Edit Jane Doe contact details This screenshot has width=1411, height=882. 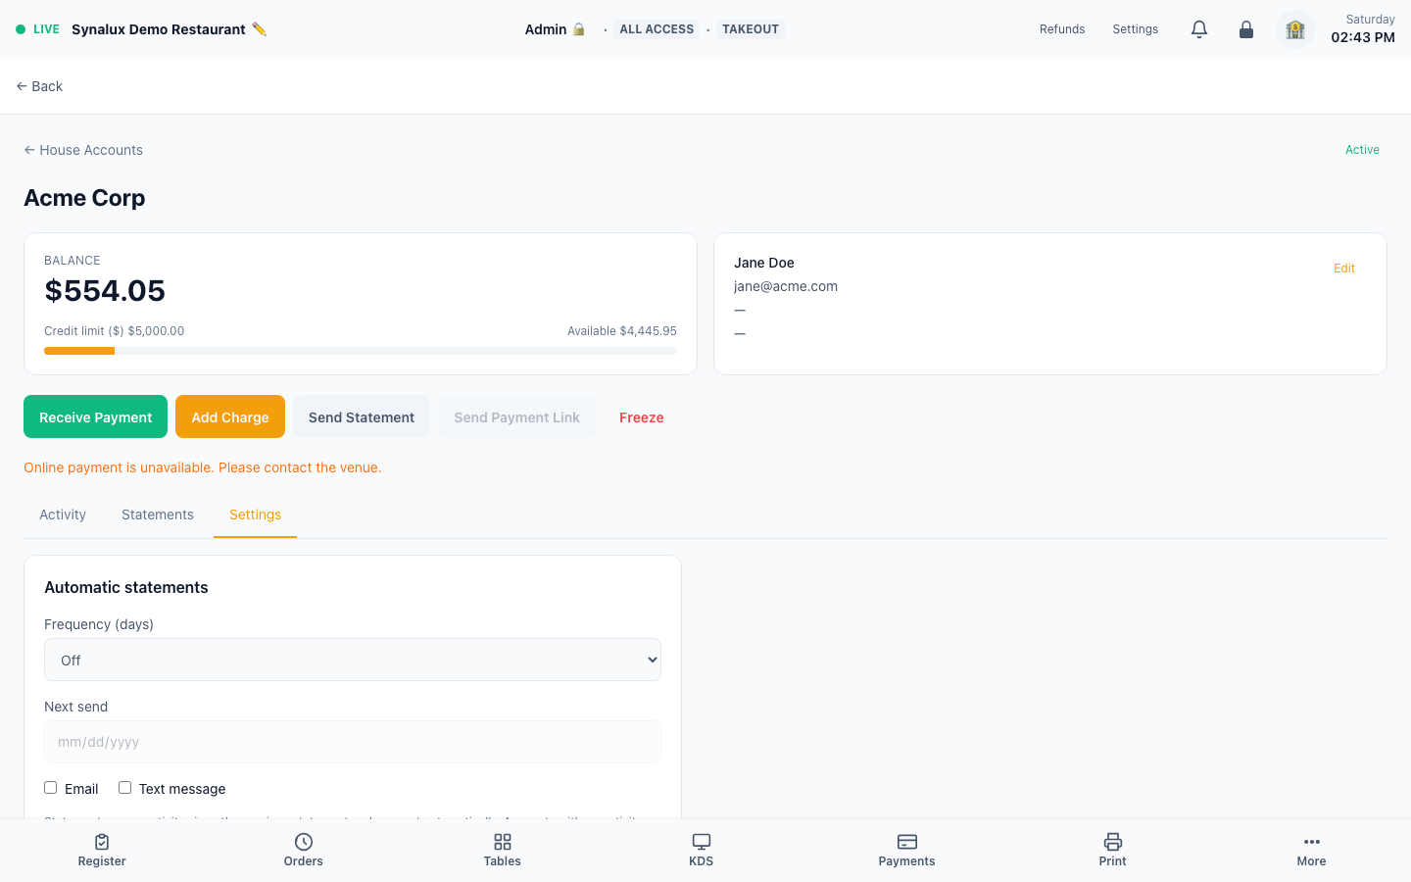(1344, 269)
